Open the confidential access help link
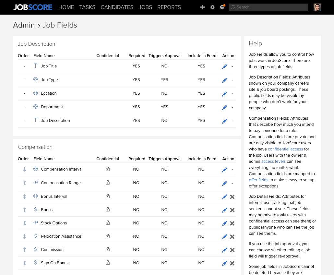Image resolution: width=334 pixels, height=275 pixels. (285, 149)
